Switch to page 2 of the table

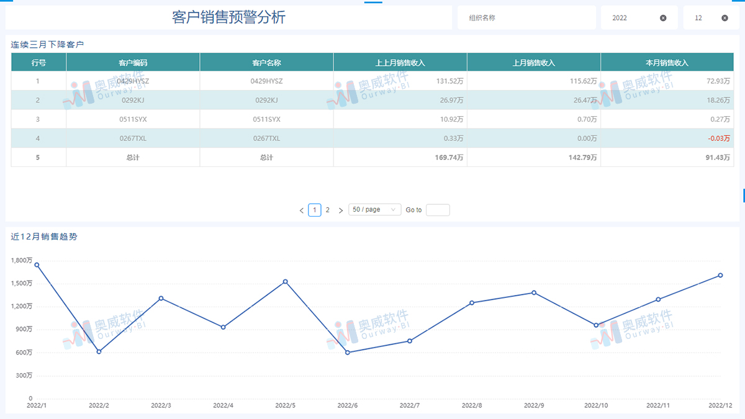point(328,210)
